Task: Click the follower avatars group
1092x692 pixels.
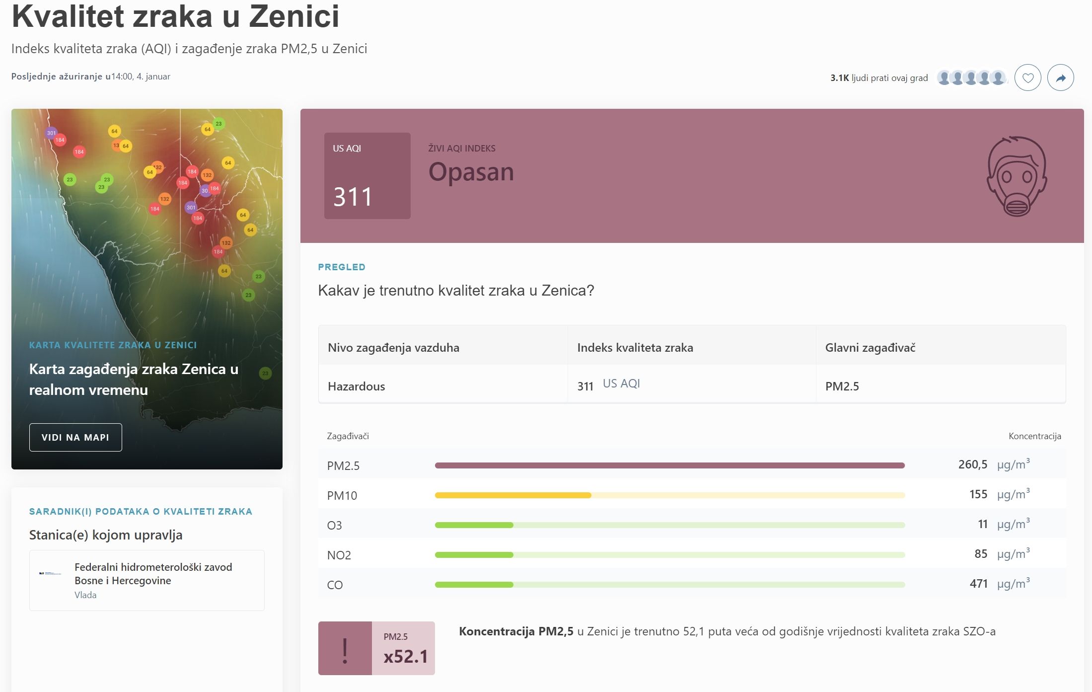Action: (971, 78)
